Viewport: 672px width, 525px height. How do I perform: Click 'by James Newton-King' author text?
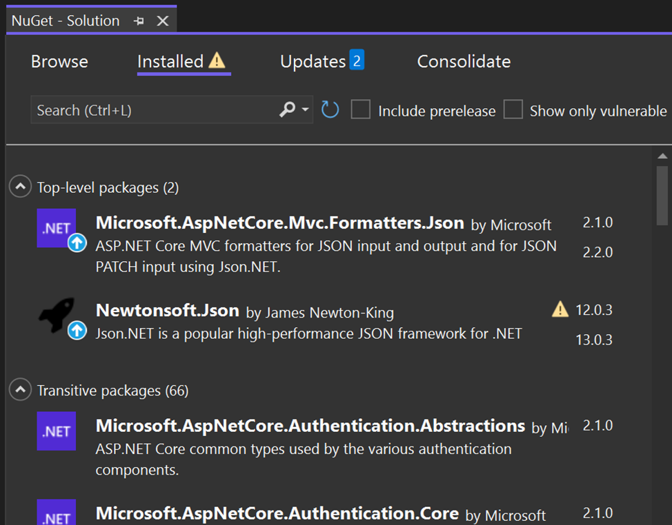point(319,313)
